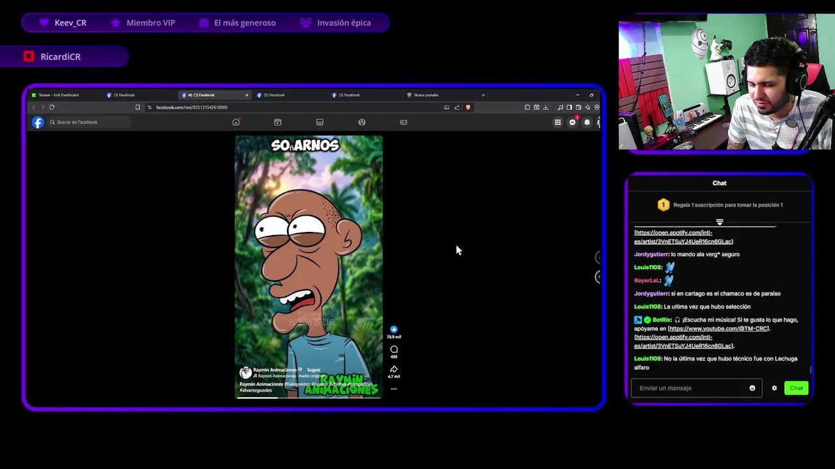Open the reel comments icon
The height and width of the screenshot is (469, 835).
click(x=393, y=350)
